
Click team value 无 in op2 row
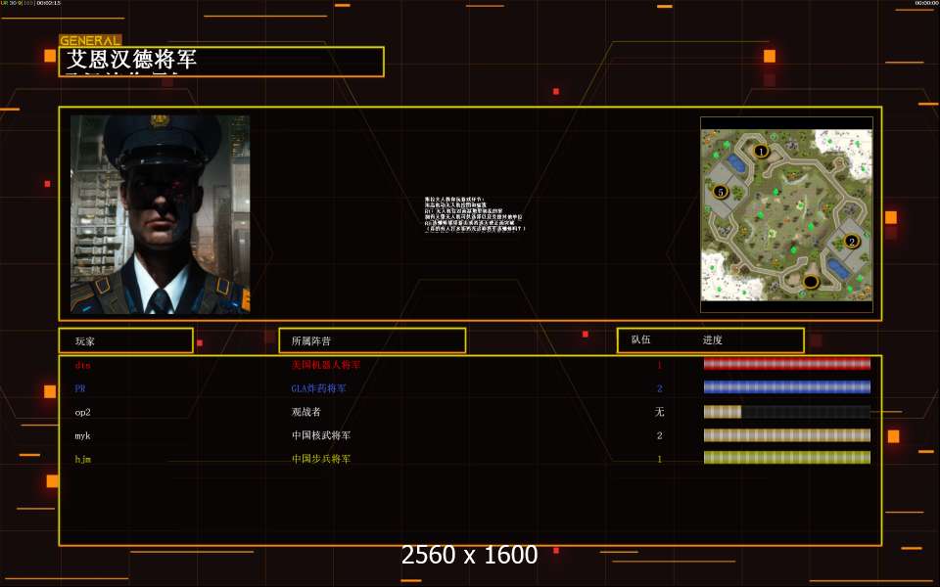click(659, 412)
